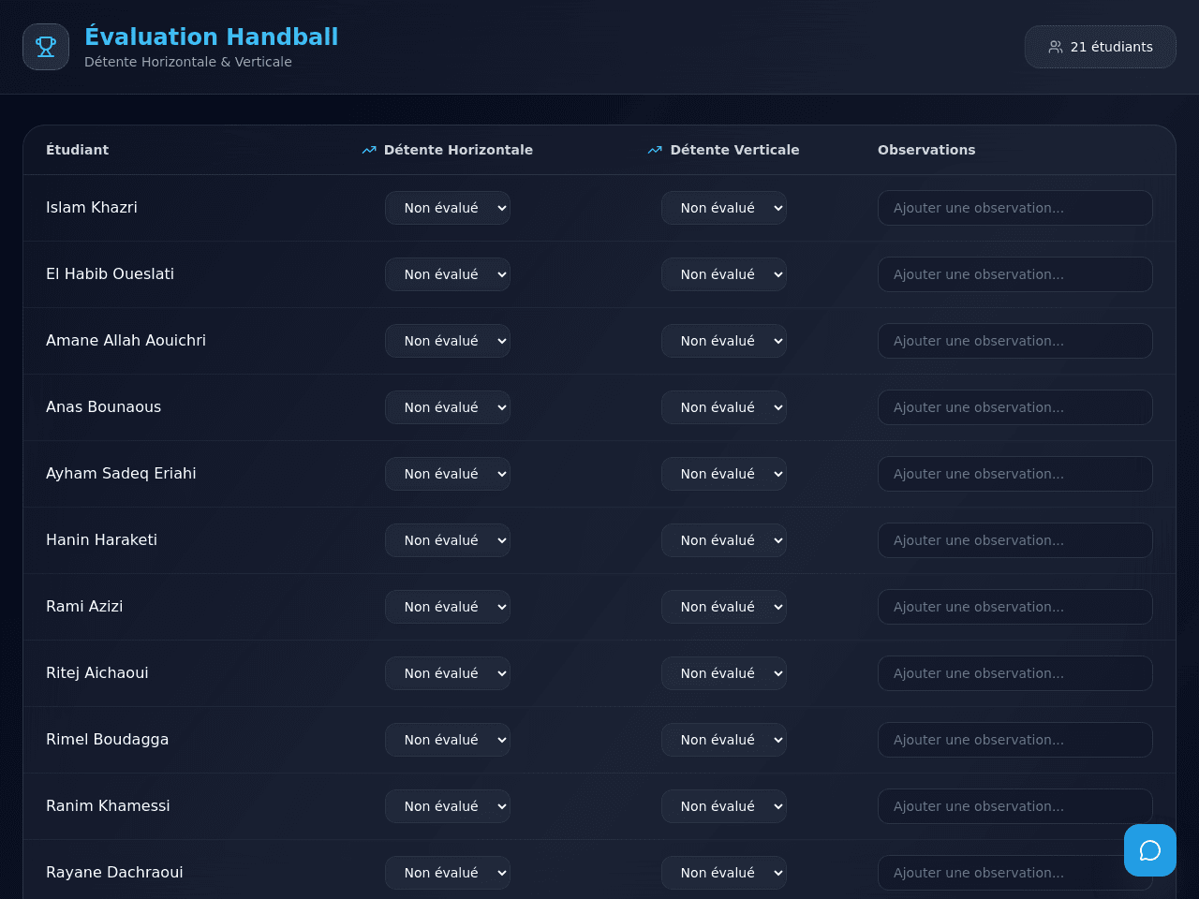Screen dimensions: 1199x899
Task: Click the trophy logo icon
Action: (x=46, y=47)
